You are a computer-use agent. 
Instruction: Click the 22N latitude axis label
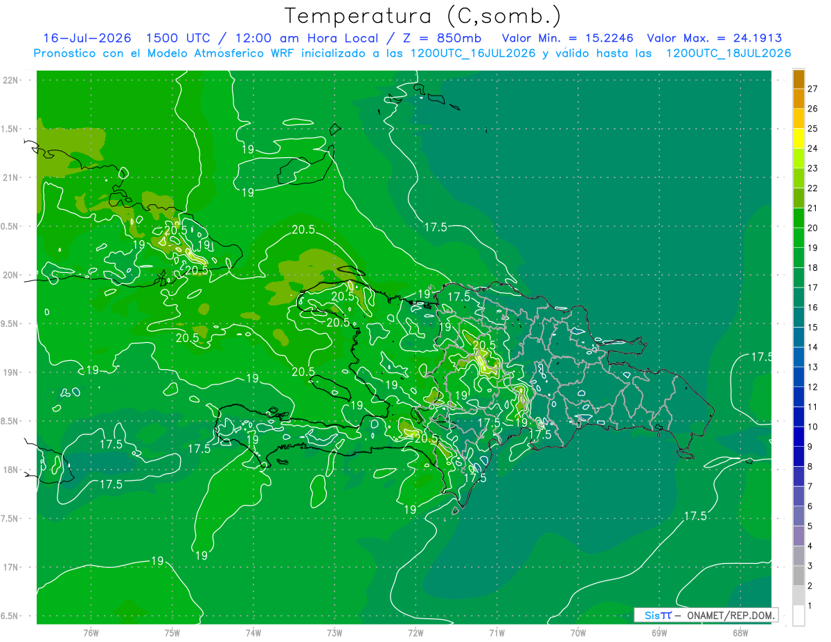[x=10, y=80]
